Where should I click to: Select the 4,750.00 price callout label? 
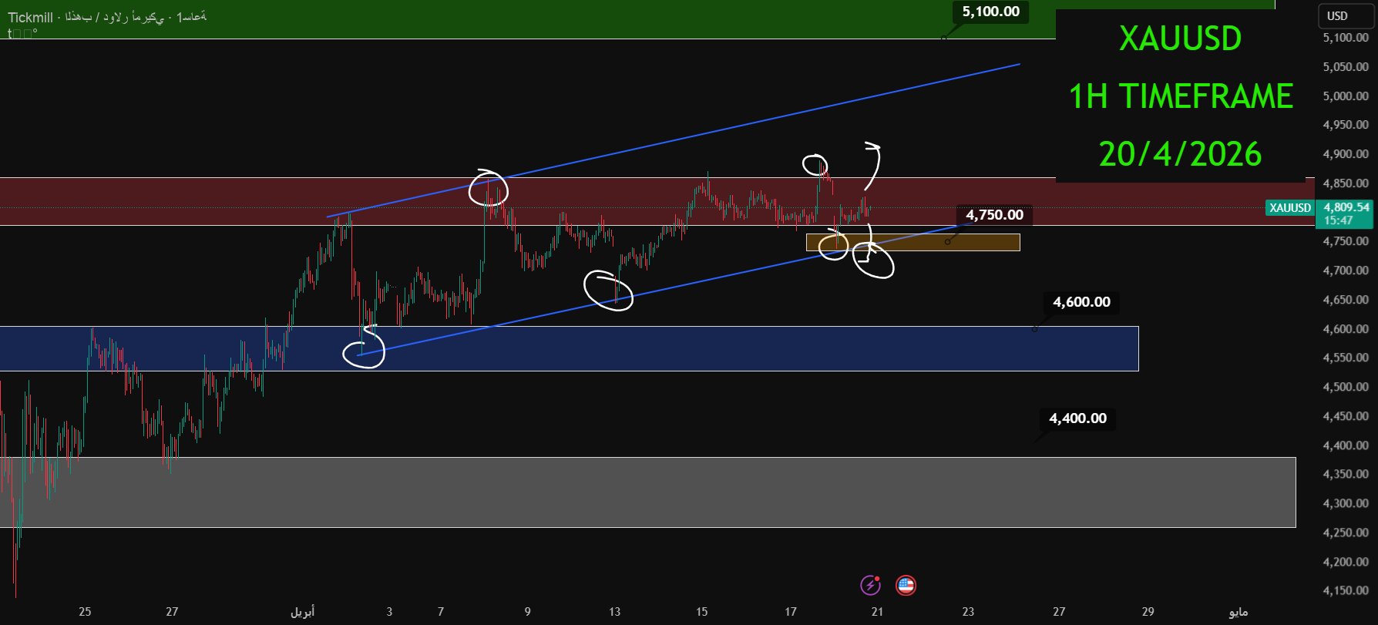pos(994,215)
